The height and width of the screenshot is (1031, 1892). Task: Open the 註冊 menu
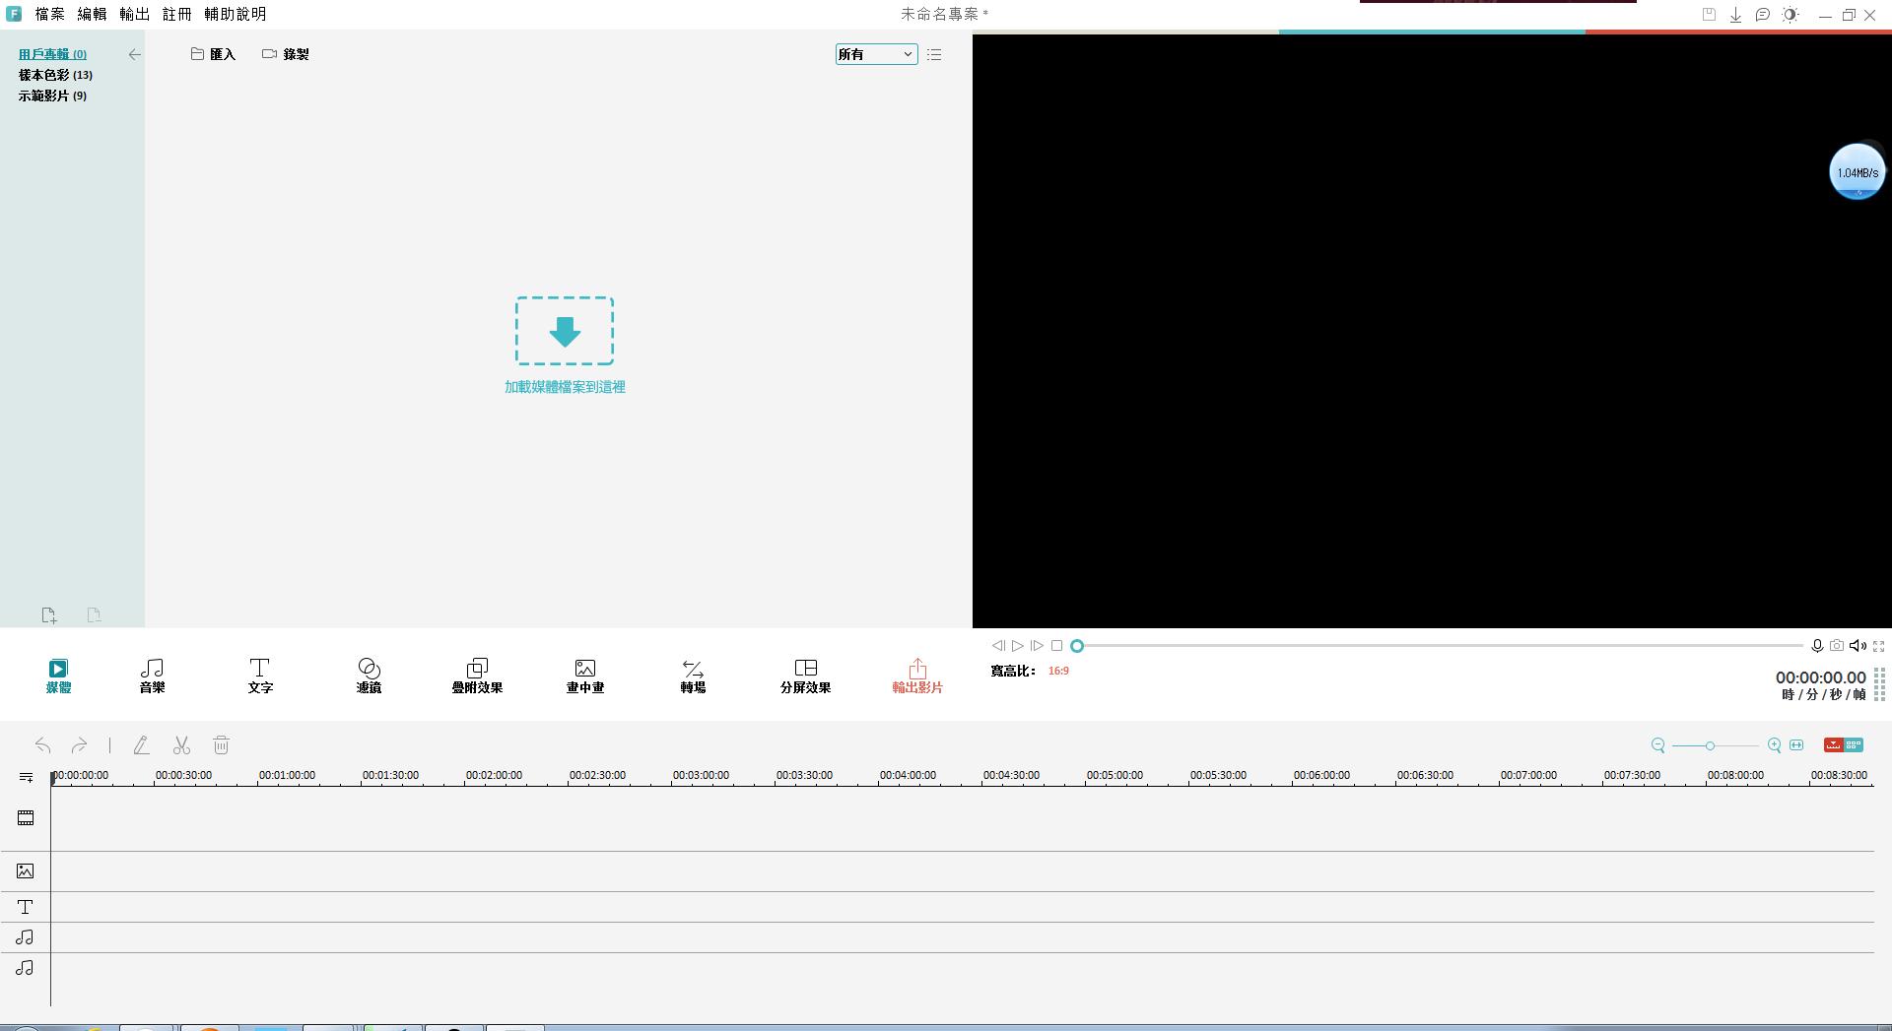176,14
